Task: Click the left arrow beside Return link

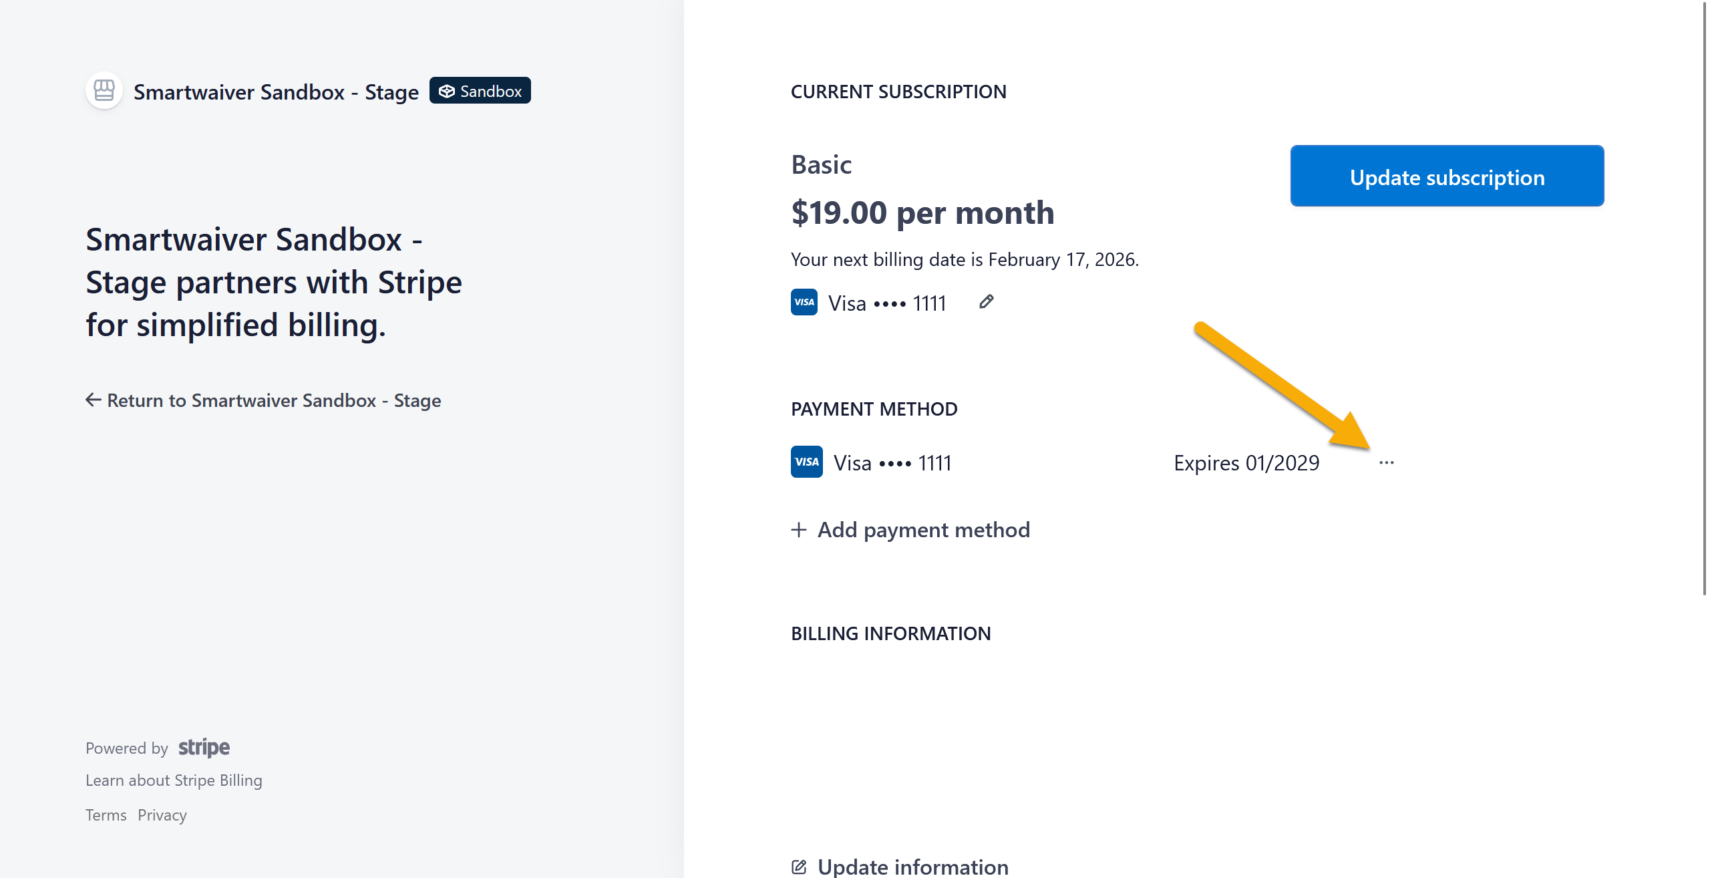Action: pyautogui.click(x=94, y=400)
